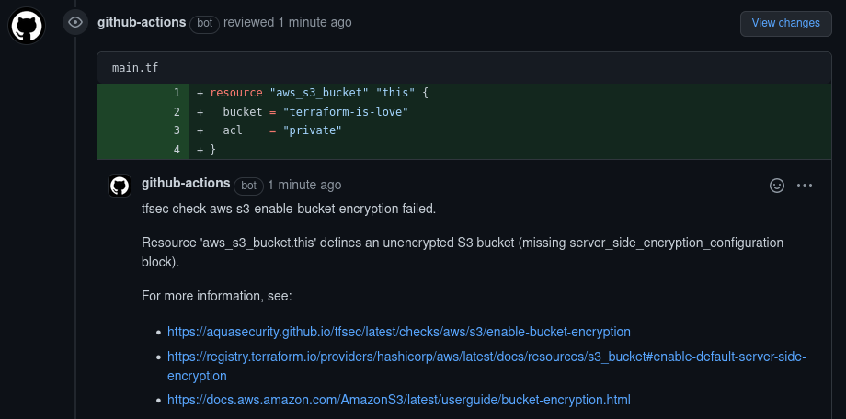Screen dimensions: 846x419
Task: Click line number 2 in diff
Action: click(x=176, y=112)
